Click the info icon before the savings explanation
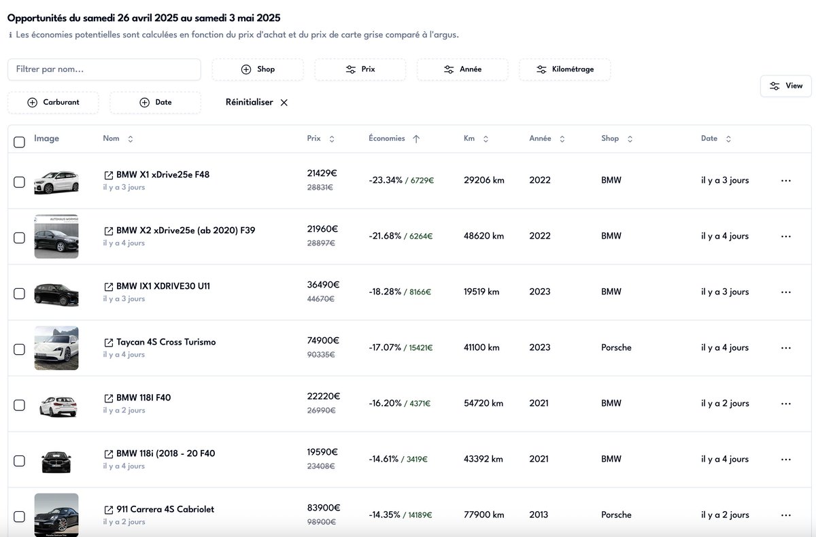 click(10, 35)
